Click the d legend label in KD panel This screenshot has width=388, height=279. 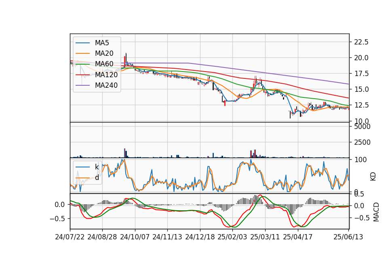(x=97, y=178)
